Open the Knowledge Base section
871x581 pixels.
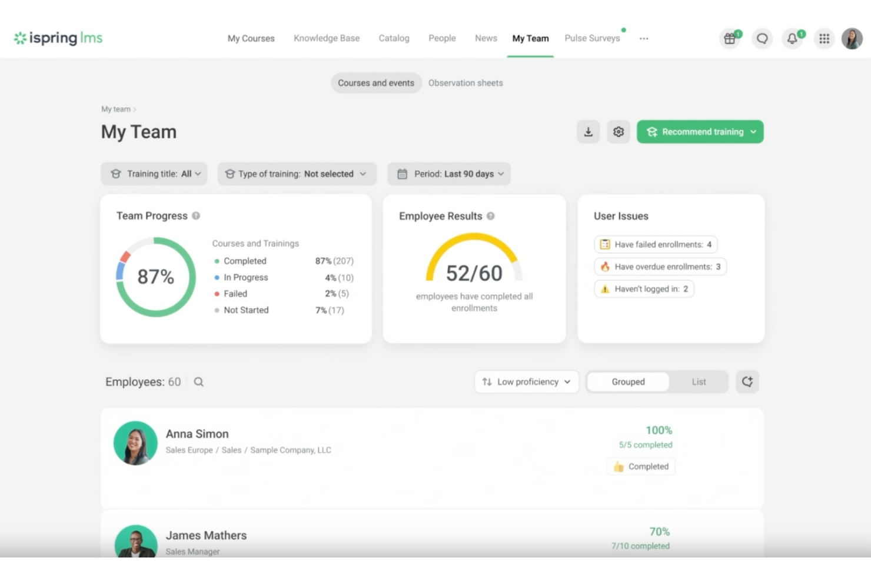[x=327, y=38]
